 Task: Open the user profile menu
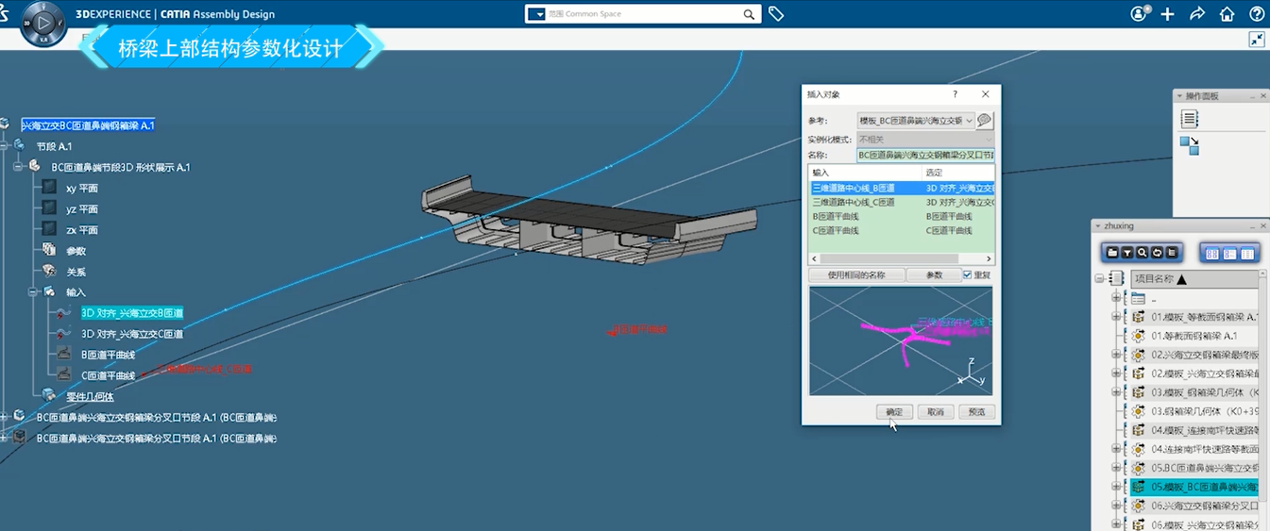click(1140, 14)
